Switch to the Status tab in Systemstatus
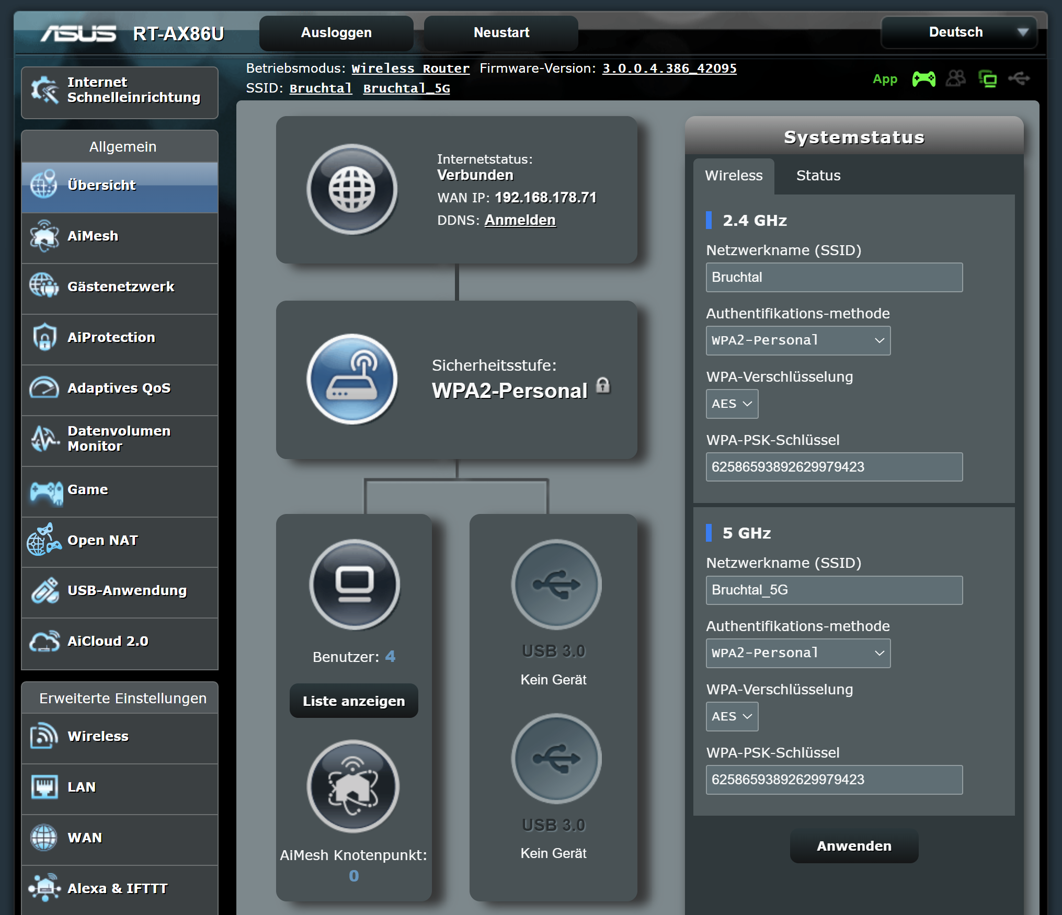The width and height of the screenshot is (1062, 915). [x=817, y=176]
